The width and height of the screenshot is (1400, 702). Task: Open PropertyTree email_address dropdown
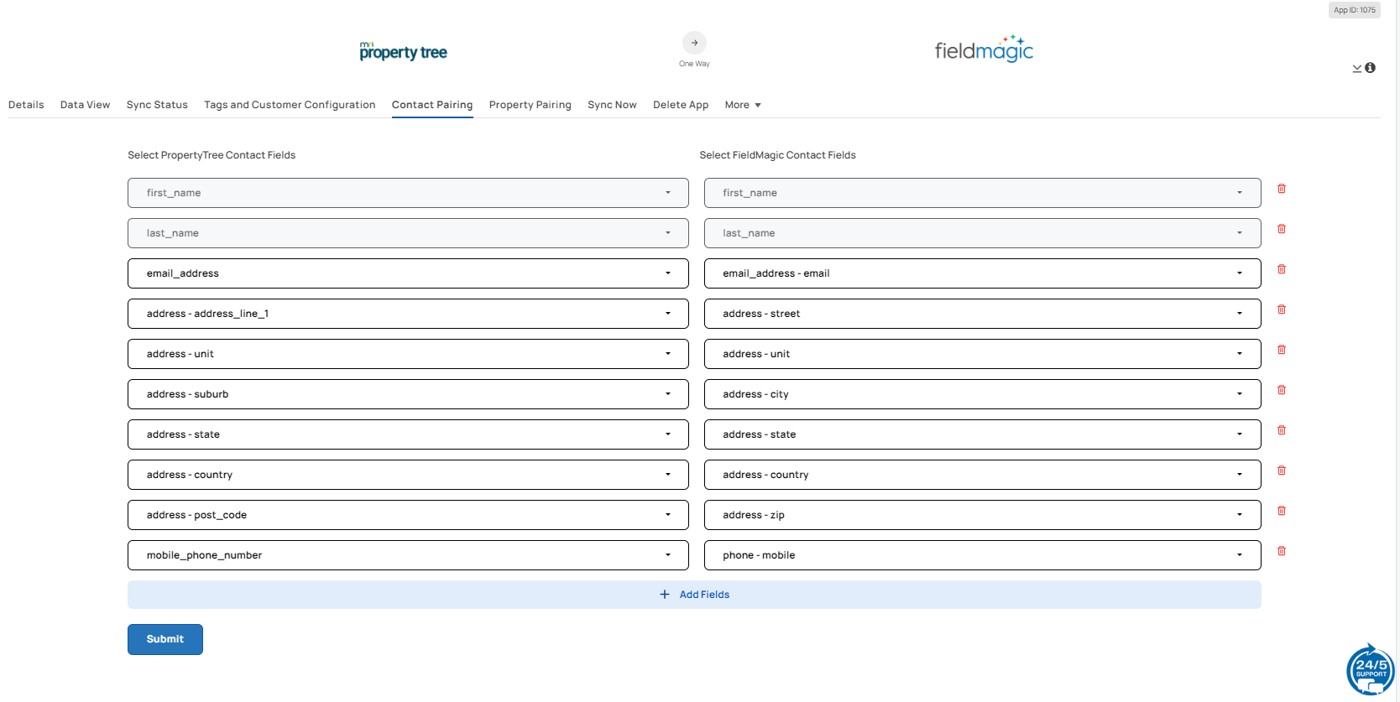point(408,273)
